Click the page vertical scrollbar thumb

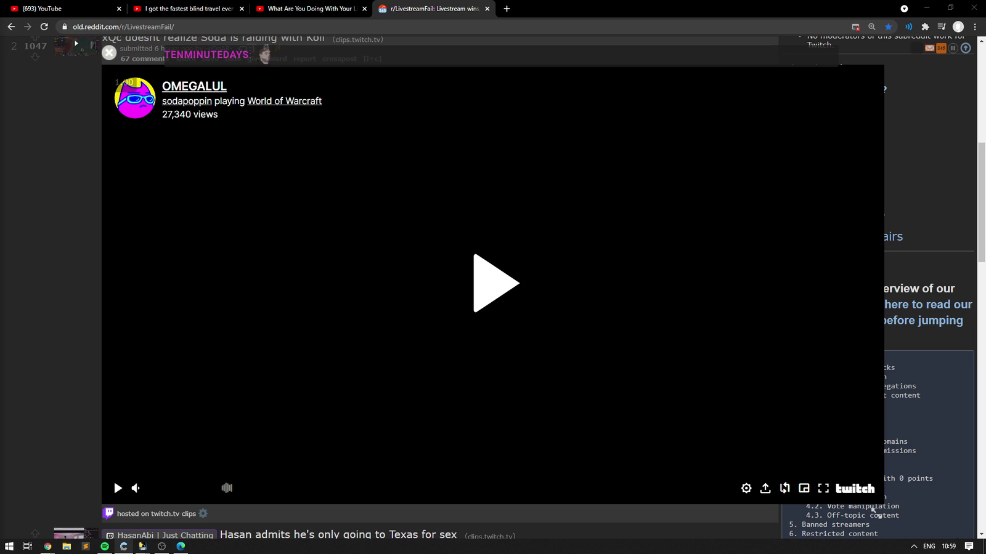[981, 202]
